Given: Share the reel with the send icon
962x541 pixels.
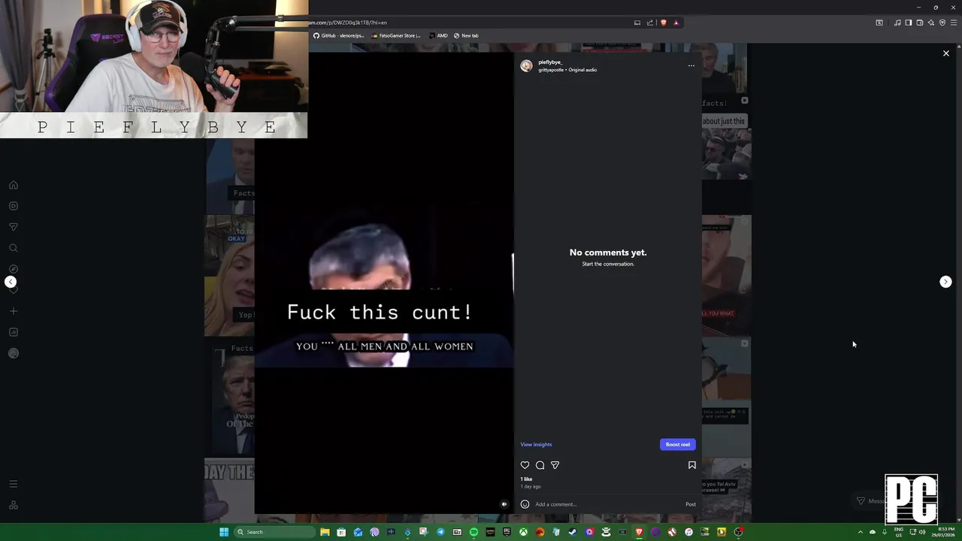Looking at the screenshot, I should [x=555, y=465].
